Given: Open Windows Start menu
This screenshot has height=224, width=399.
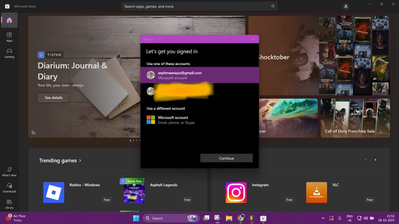Looking at the screenshot, I should [136, 218].
